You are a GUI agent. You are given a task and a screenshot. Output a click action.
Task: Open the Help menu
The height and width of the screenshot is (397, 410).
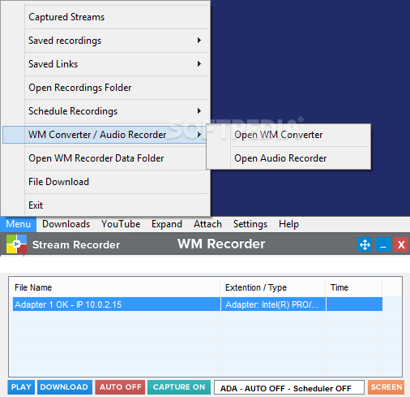click(288, 224)
